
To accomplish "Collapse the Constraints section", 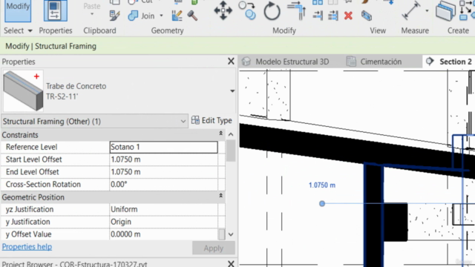I will click(221, 133).
